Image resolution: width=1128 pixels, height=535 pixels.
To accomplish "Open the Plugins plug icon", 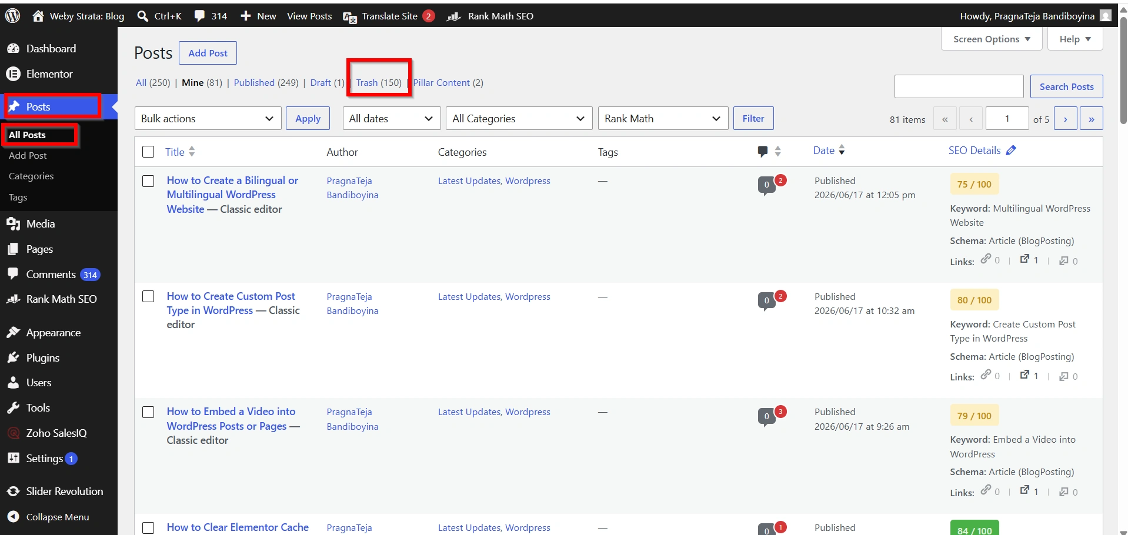I will coord(13,358).
